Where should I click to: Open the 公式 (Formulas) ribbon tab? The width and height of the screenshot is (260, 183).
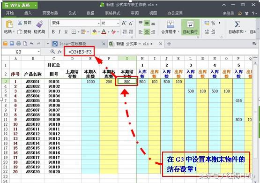(x=72, y=13)
